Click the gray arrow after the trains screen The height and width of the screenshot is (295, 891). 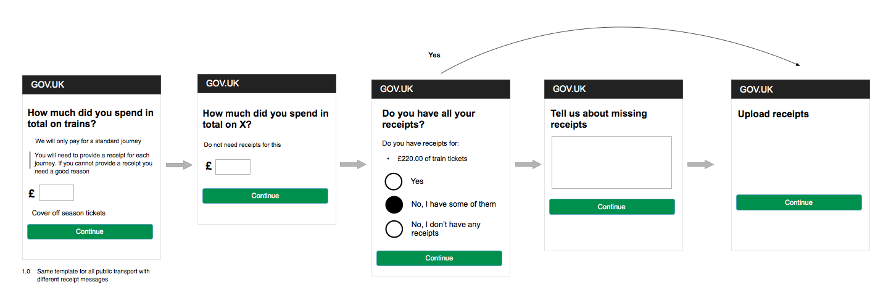[180, 165]
